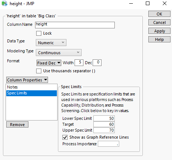The image size is (172, 160).
Task: Open Help for column info
Action: click(159, 39)
